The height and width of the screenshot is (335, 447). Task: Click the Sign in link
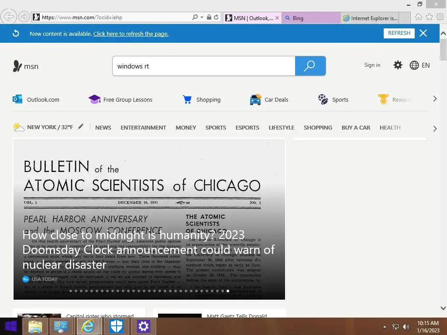pyautogui.click(x=372, y=65)
